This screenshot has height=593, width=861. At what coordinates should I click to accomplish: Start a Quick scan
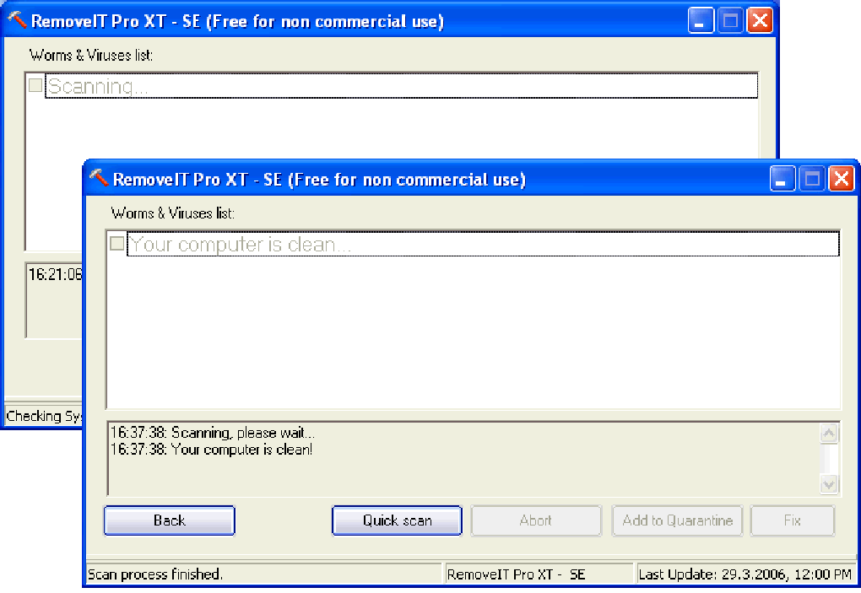coord(396,520)
